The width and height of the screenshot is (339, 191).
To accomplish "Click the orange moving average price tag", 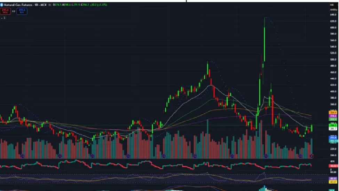I will (333, 113).
